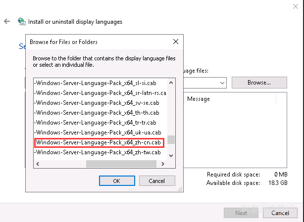
Task: Close the Browse for Files or Folders dialog
Action: [x=175, y=42]
